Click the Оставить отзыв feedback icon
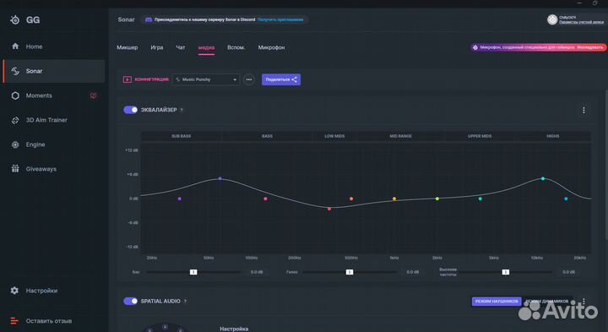The image size is (608, 332). tap(14, 321)
